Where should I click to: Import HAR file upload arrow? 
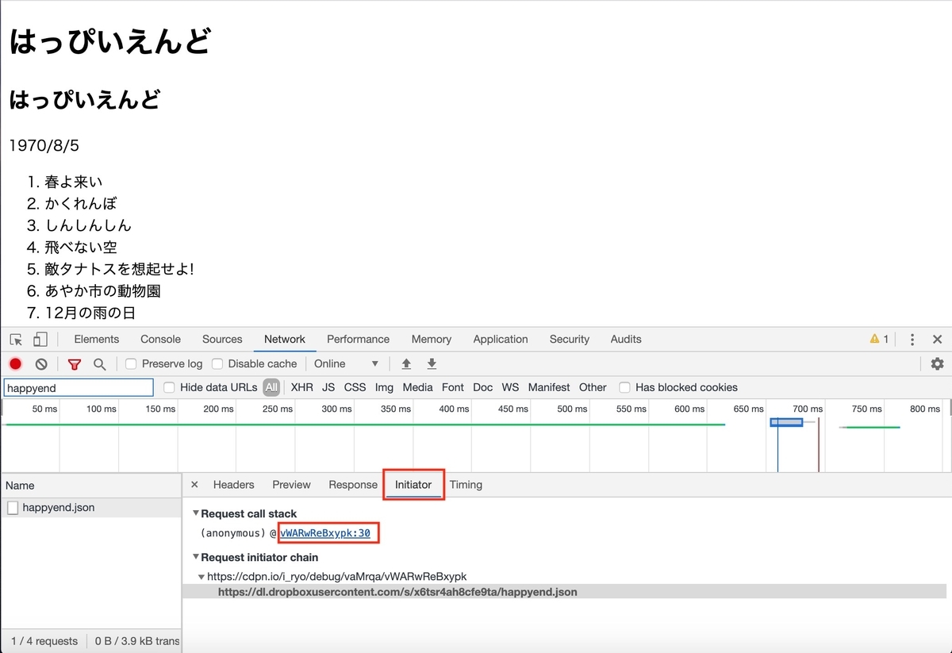click(406, 364)
